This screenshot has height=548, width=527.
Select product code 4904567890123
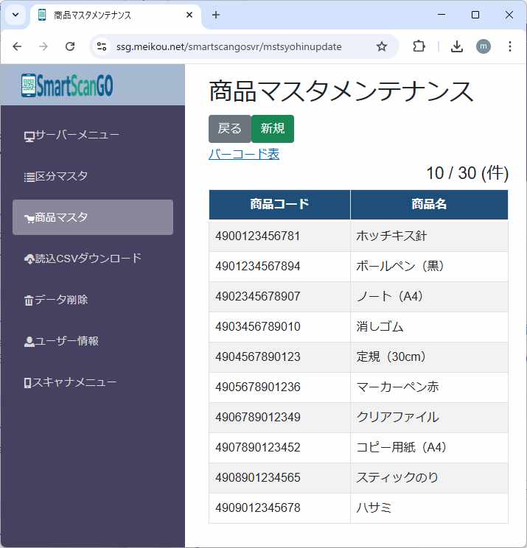pos(258,356)
